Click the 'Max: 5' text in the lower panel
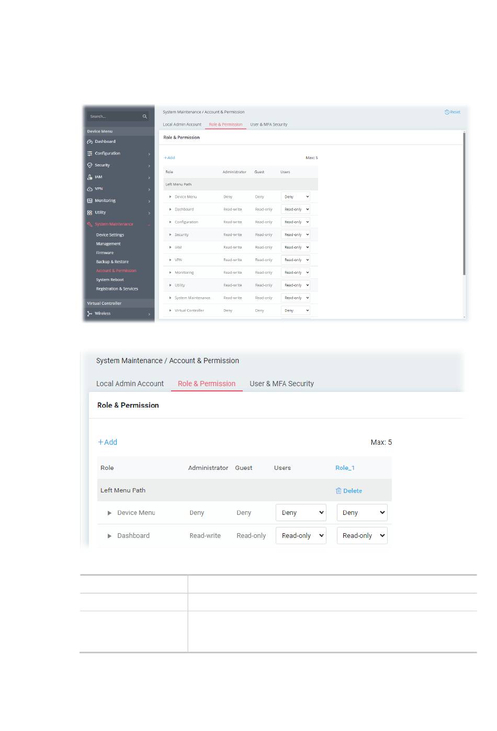This screenshot has height=731, width=497. 381,442
